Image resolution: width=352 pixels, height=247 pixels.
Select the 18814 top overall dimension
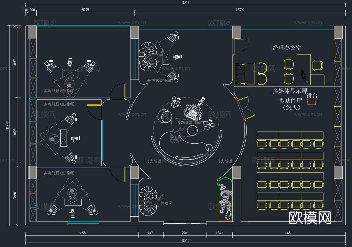(x=186, y=2)
